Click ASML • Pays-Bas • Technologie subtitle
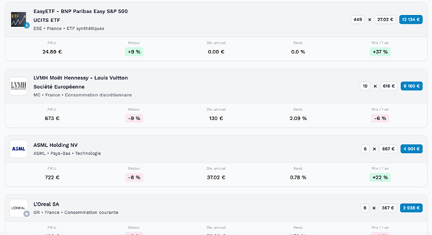Viewport: 432px width, 235px height. [67, 153]
